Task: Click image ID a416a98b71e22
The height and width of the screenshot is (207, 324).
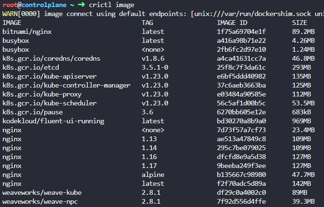Action: coord(241,40)
